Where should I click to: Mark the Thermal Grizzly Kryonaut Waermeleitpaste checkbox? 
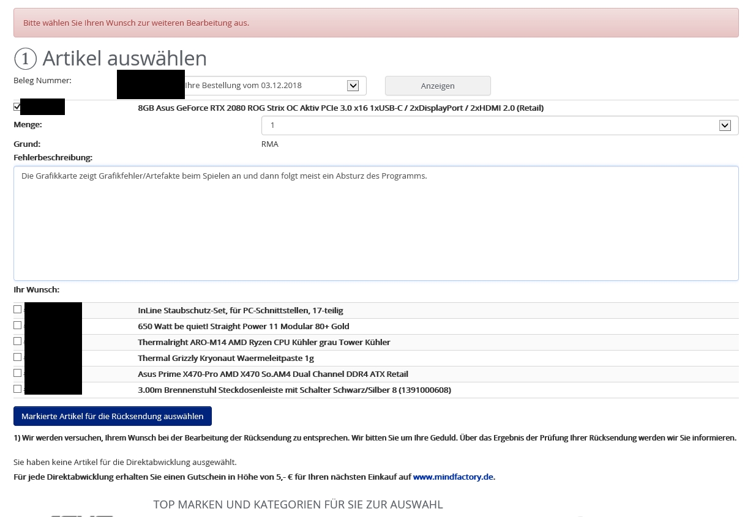point(17,357)
